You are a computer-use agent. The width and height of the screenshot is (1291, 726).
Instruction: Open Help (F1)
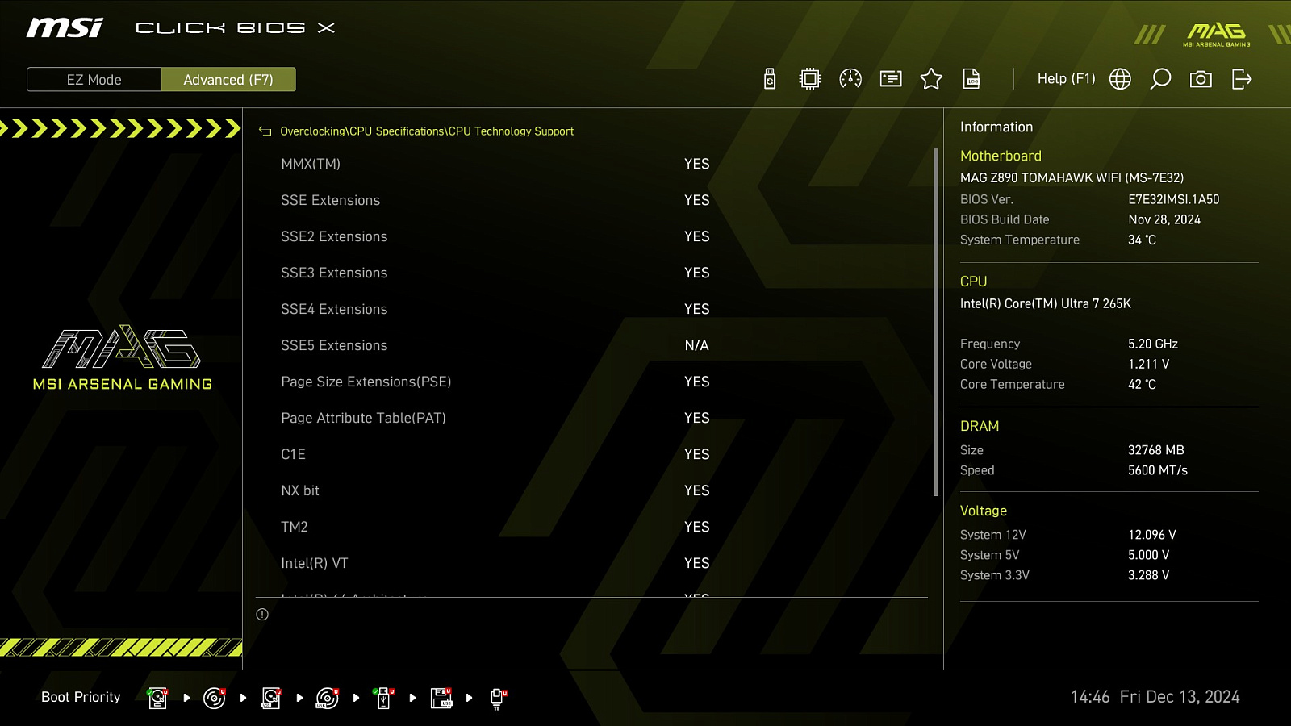click(x=1066, y=78)
